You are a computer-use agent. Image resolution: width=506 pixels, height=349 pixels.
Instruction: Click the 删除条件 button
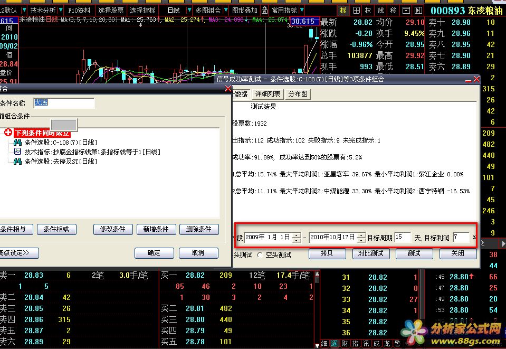[199, 229]
